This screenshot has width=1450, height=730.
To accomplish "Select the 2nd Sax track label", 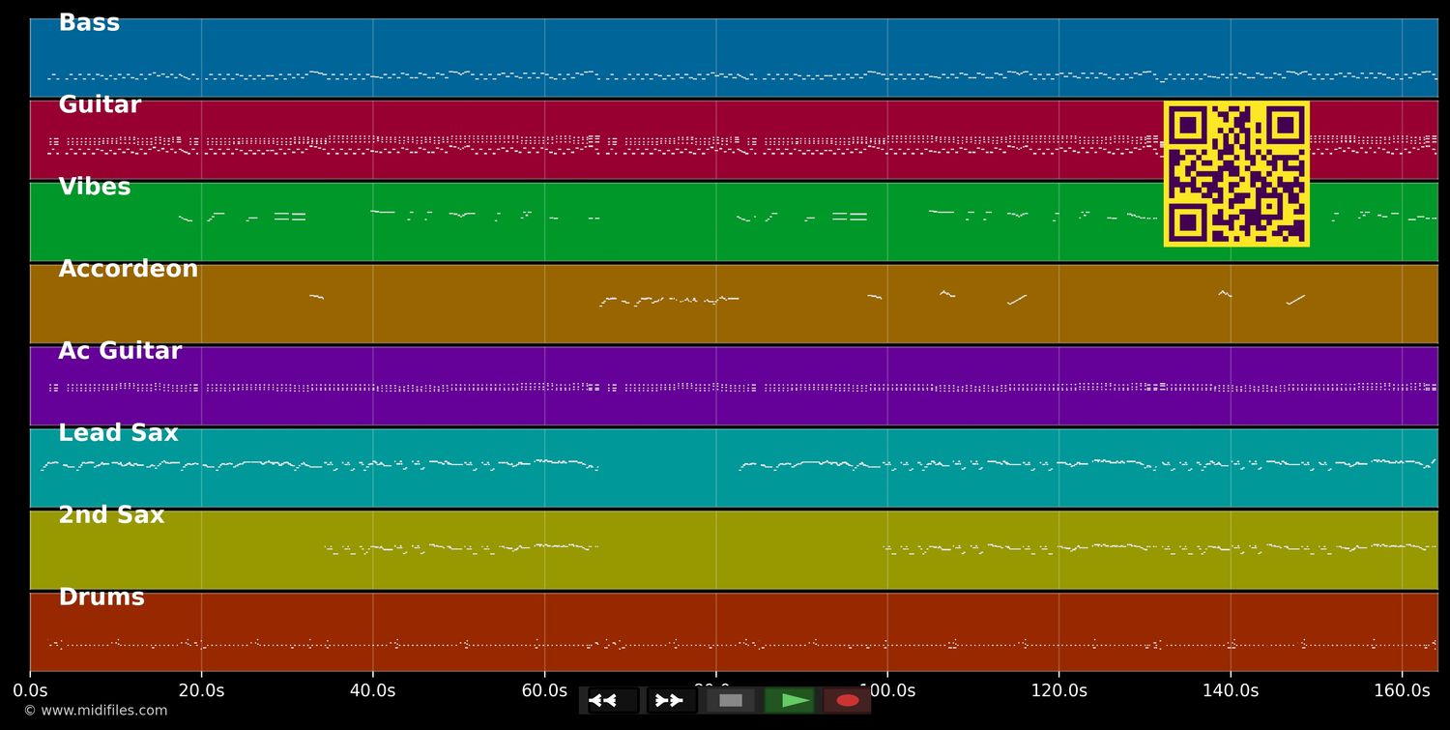I will pos(111,516).
